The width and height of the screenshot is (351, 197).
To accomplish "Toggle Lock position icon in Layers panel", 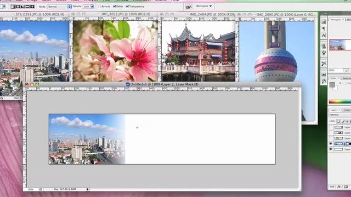I will click(347, 121).
